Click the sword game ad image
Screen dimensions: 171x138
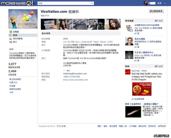pos(133,112)
